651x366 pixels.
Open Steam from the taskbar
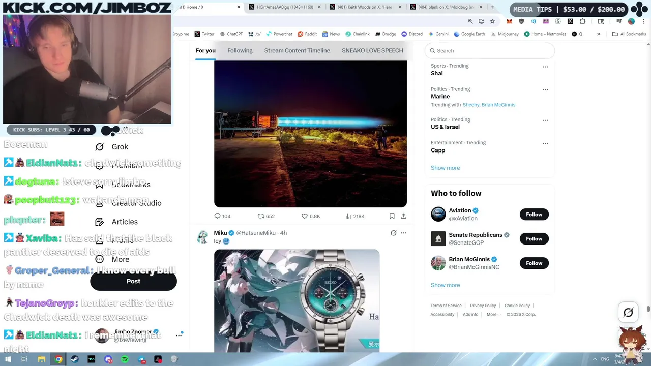pos(75,359)
